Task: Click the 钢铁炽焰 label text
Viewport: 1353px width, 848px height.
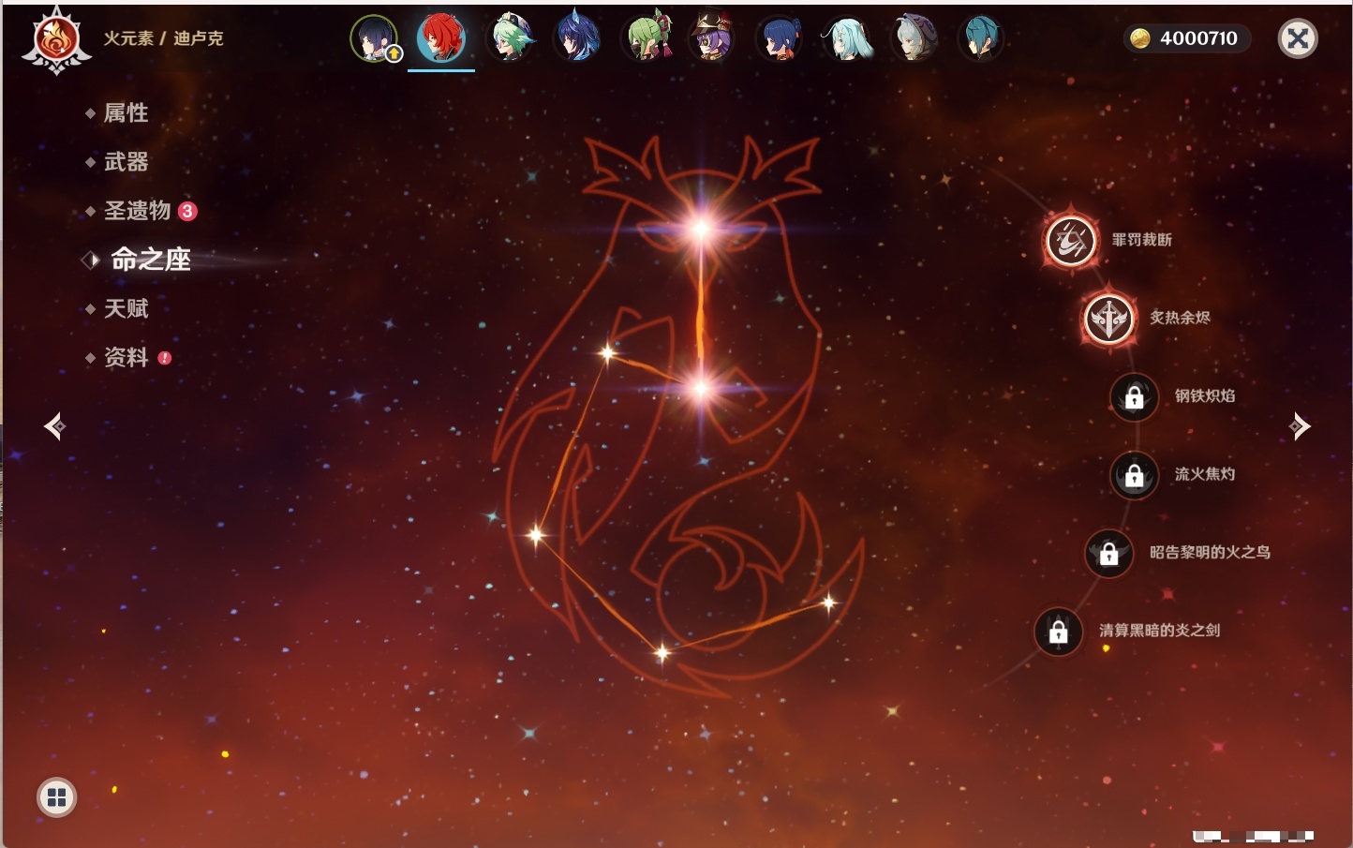Action: (1205, 396)
